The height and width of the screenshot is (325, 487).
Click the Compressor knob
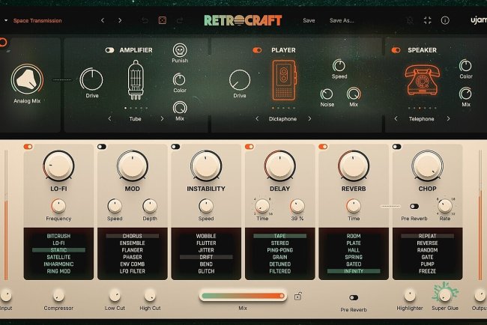[x=58, y=296]
